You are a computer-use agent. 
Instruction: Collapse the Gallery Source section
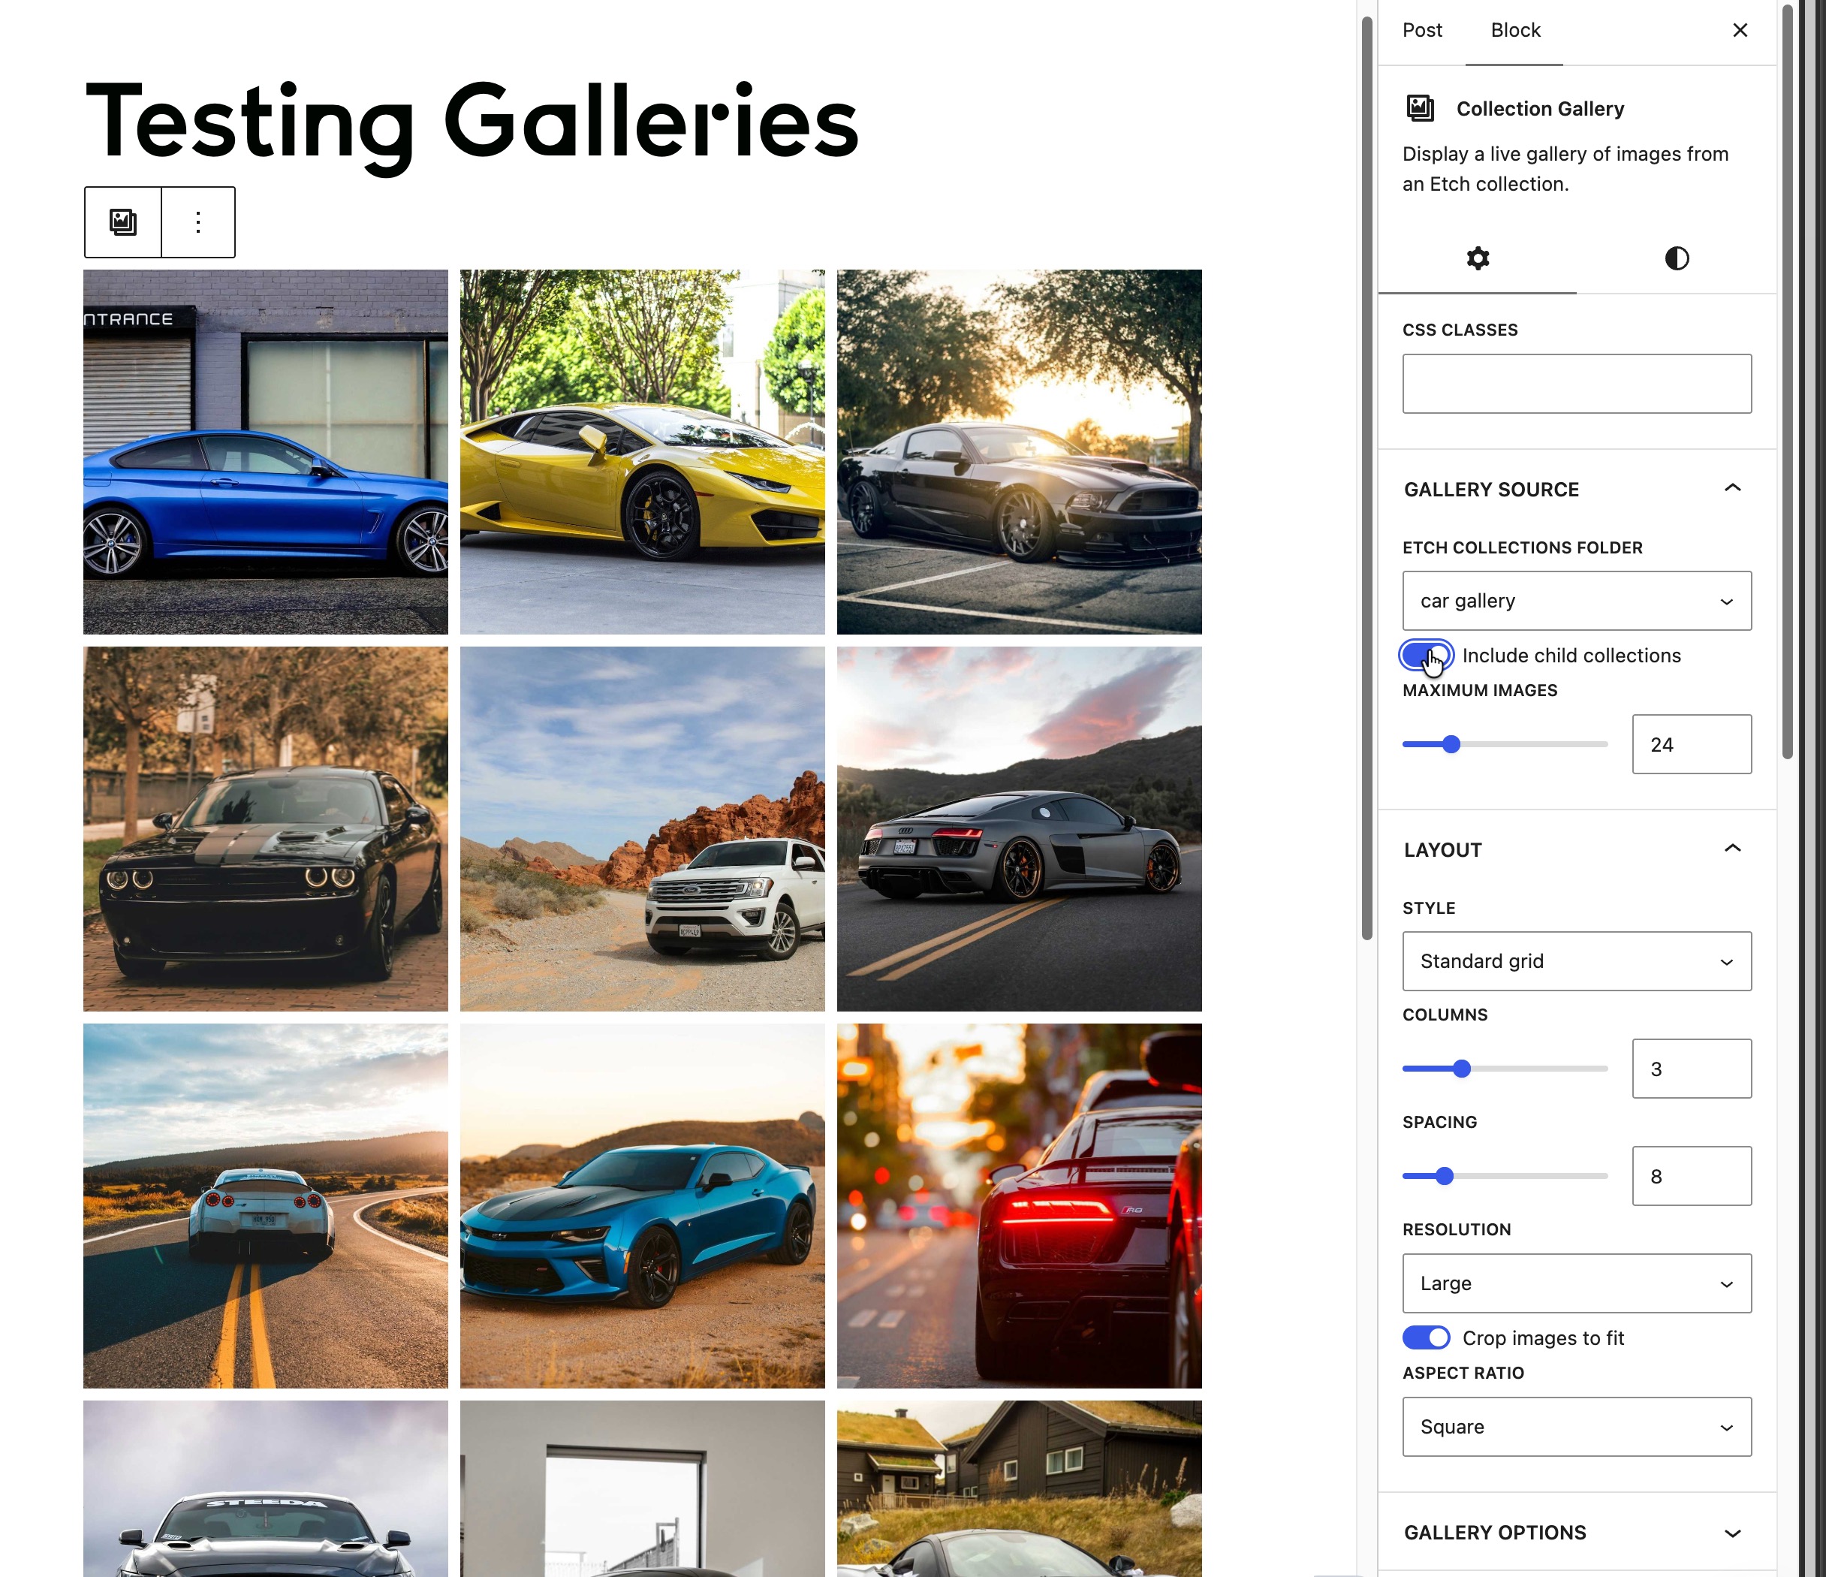1577,489
